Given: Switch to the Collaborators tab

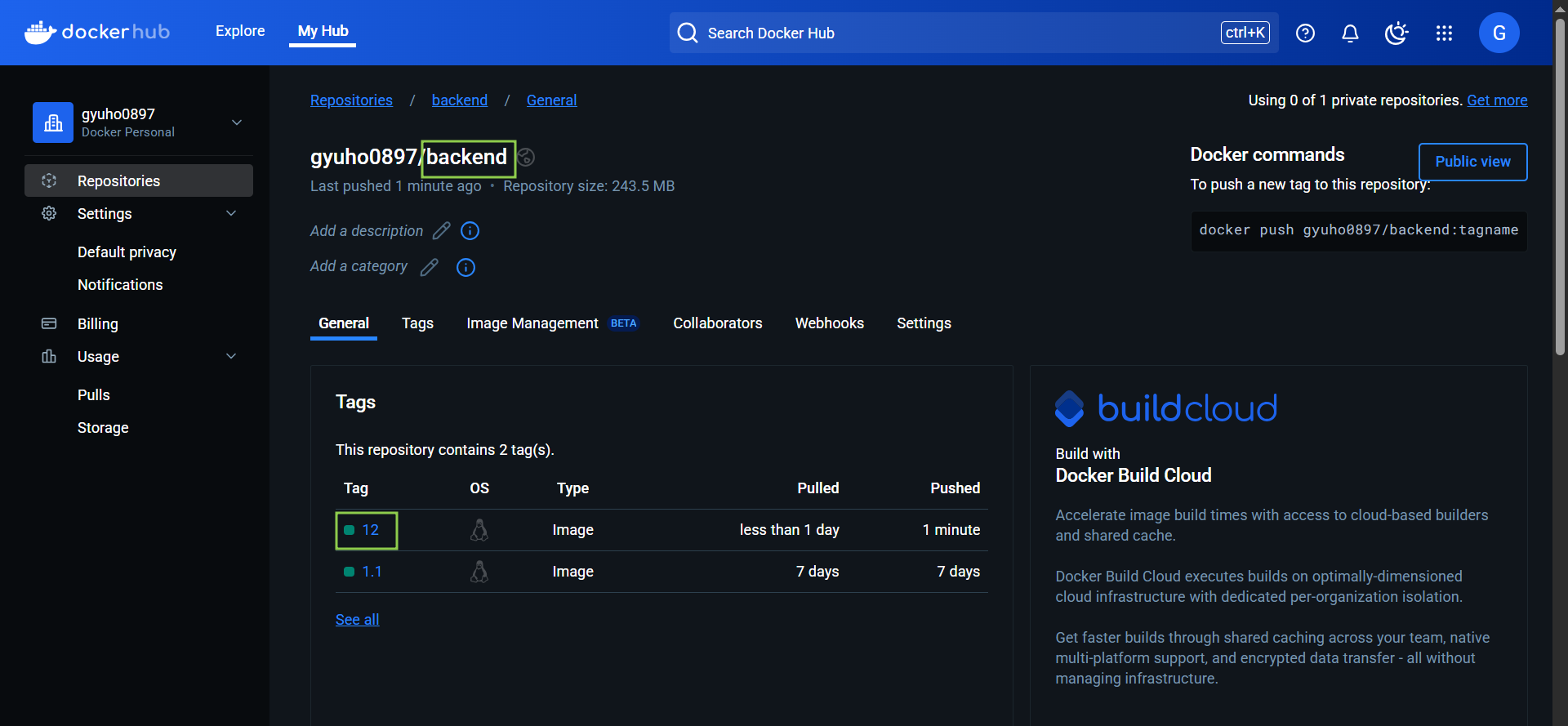Looking at the screenshot, I should [x=718, y=323].
